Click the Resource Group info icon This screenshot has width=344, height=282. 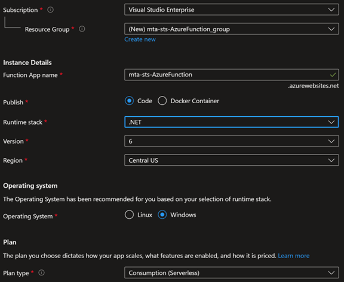tap(82, 29)
